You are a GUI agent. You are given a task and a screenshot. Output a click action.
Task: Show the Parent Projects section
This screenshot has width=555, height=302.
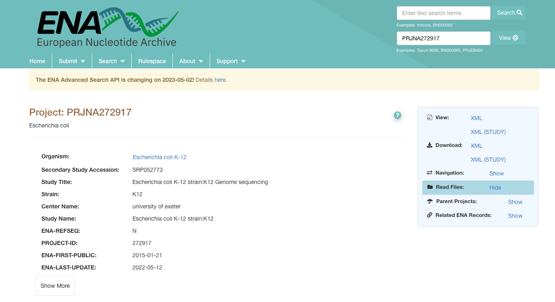point(515,202)
